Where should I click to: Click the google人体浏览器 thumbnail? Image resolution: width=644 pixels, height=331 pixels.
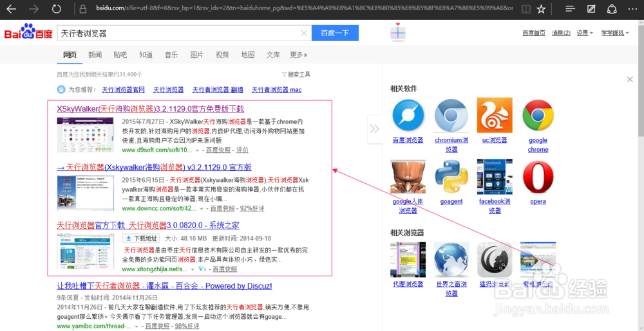click(408, 177)
